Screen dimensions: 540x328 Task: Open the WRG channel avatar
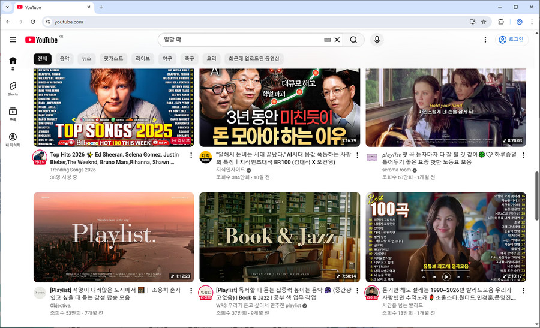[206, 293]
